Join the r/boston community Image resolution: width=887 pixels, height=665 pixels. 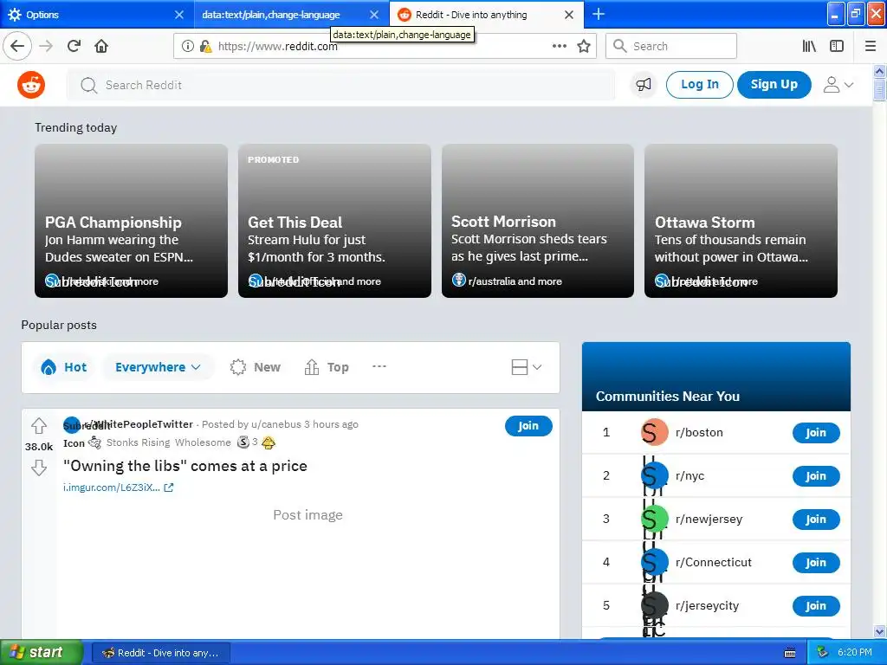816,433
